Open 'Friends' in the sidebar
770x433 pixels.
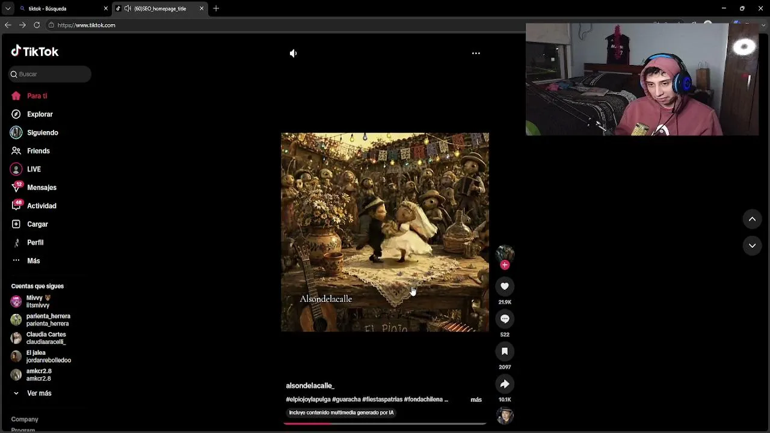(38, 151)
